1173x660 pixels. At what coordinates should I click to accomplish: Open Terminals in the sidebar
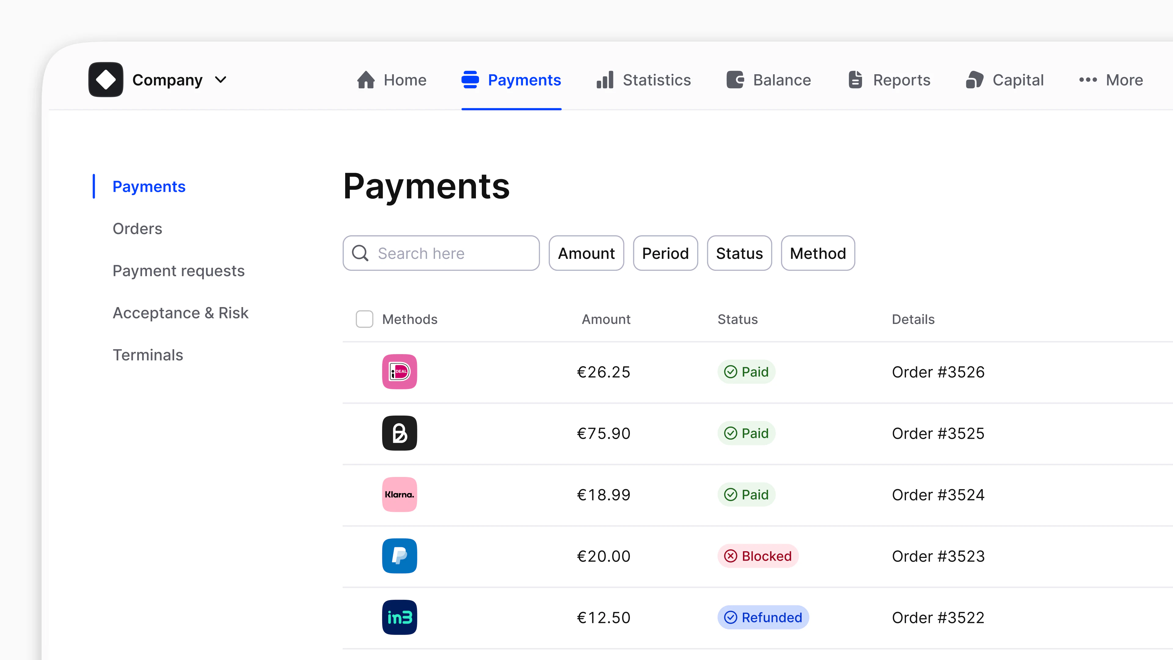point(148,355)
